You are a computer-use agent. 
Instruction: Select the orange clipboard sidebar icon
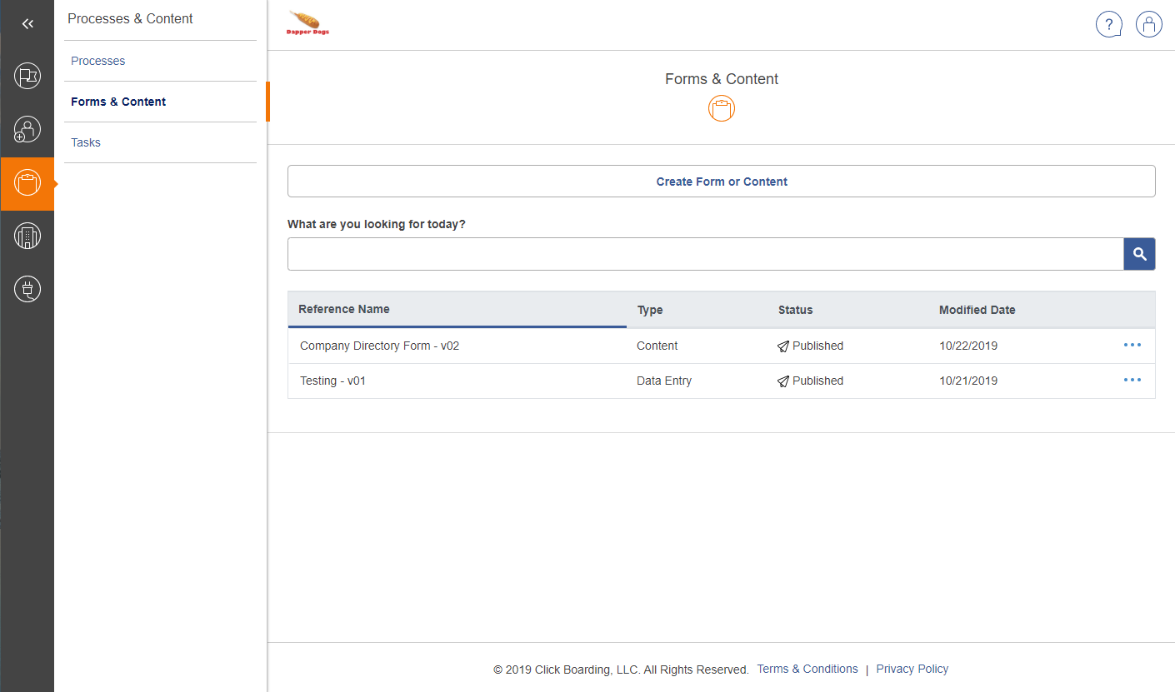tap(27, 183)
